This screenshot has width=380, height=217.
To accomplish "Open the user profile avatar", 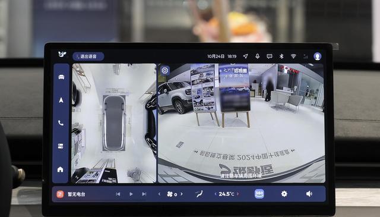I will [317, 56].
